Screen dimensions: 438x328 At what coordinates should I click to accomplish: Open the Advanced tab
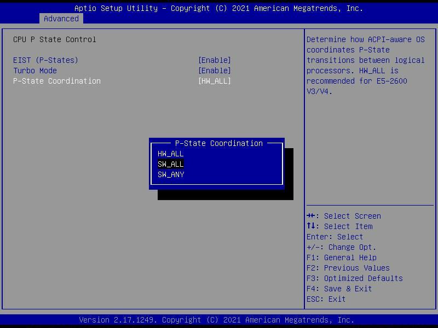tap(61, 19)
